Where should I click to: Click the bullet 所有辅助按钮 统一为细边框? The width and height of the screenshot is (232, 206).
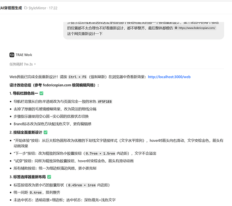coord(55,168)
